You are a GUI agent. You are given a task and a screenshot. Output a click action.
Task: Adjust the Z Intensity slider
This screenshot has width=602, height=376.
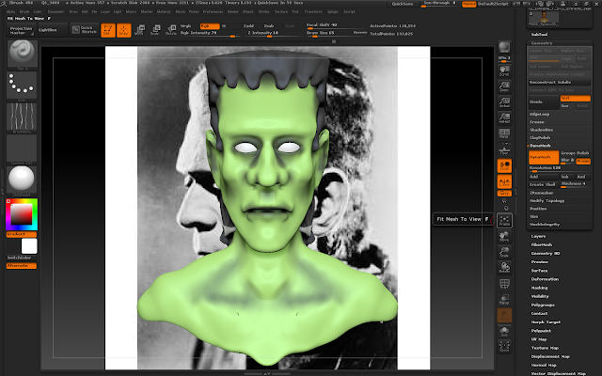click(x=274, y=33)
